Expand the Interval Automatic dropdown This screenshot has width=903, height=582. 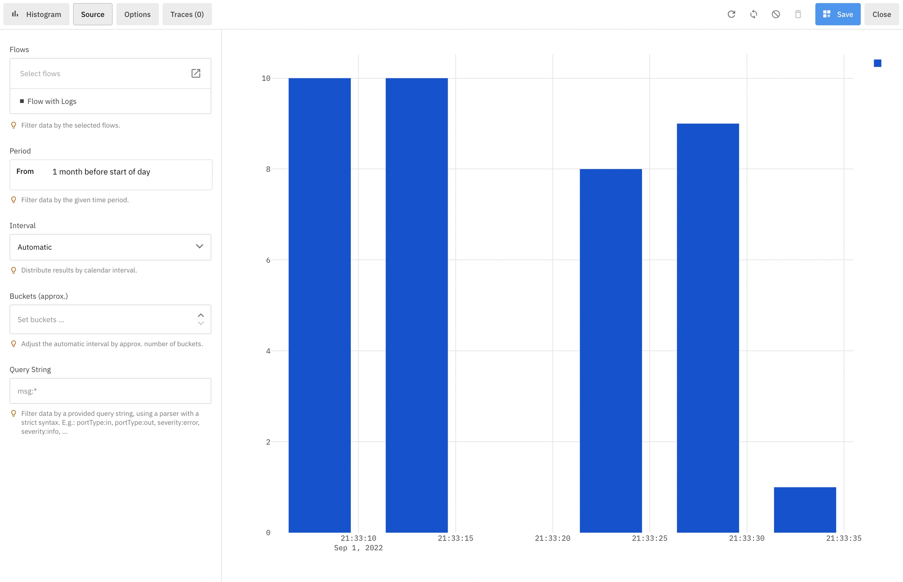[110, 247]
